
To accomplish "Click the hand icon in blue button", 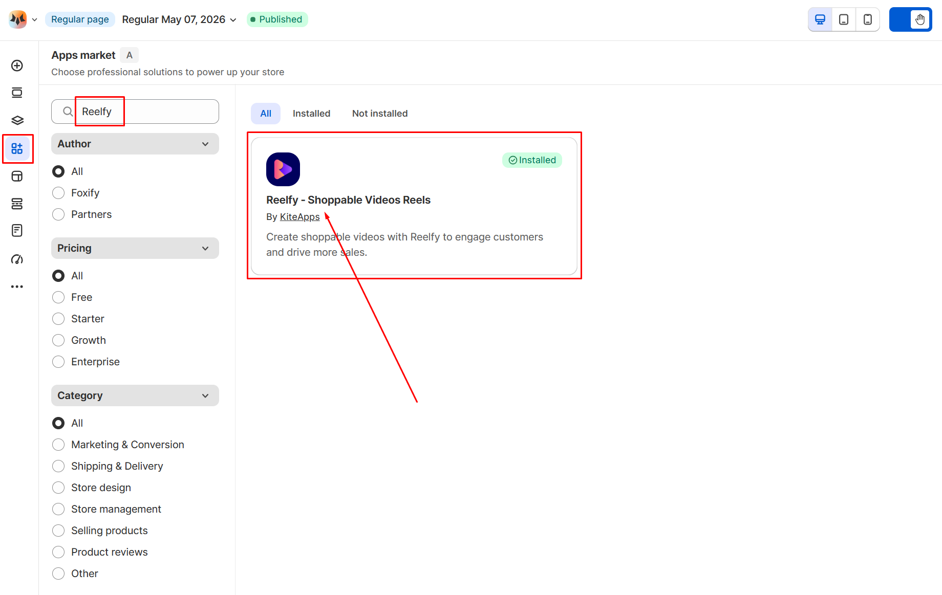I will 920,19.
